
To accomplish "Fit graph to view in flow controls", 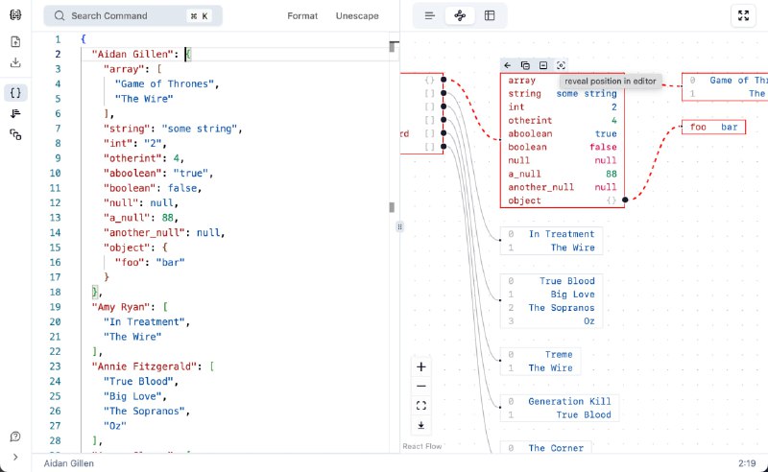I will [x=420, y=406].
